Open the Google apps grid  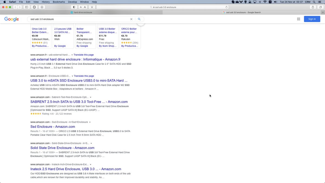click(x=298, y=19)
